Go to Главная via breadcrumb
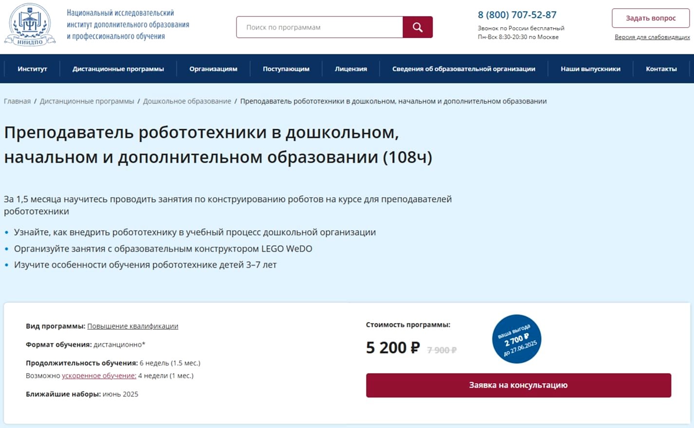 (x=17, y=101)
